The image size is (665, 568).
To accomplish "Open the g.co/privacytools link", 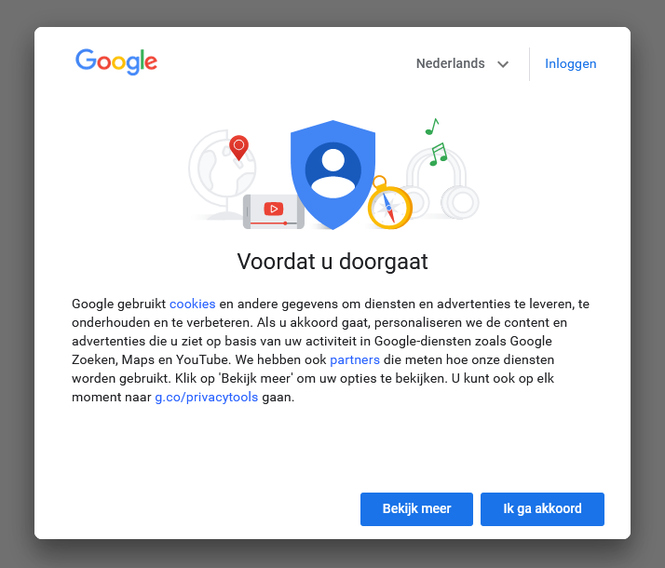I will tap(207, 398).
